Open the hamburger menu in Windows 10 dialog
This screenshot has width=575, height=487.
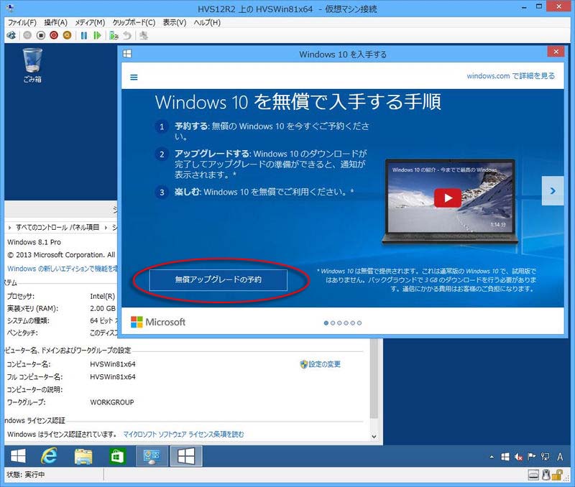[x=134, y=77]
